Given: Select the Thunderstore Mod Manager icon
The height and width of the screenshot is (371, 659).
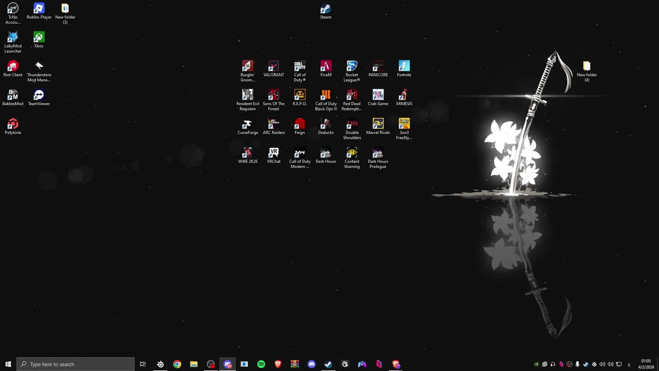Looking at the screenshot, I should point(39,72).
